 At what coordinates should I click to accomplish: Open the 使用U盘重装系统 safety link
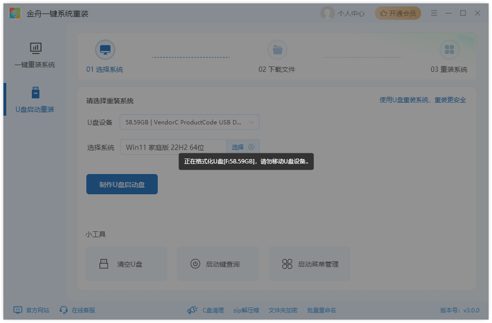pyautogui.click(x=423, y=100)
